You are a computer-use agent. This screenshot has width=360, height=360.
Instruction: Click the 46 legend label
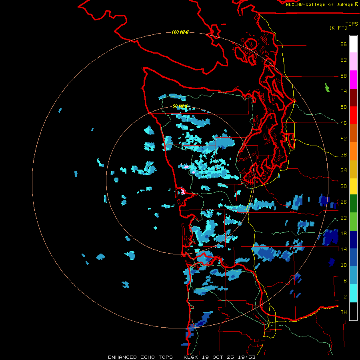click(x=344, y=123)
